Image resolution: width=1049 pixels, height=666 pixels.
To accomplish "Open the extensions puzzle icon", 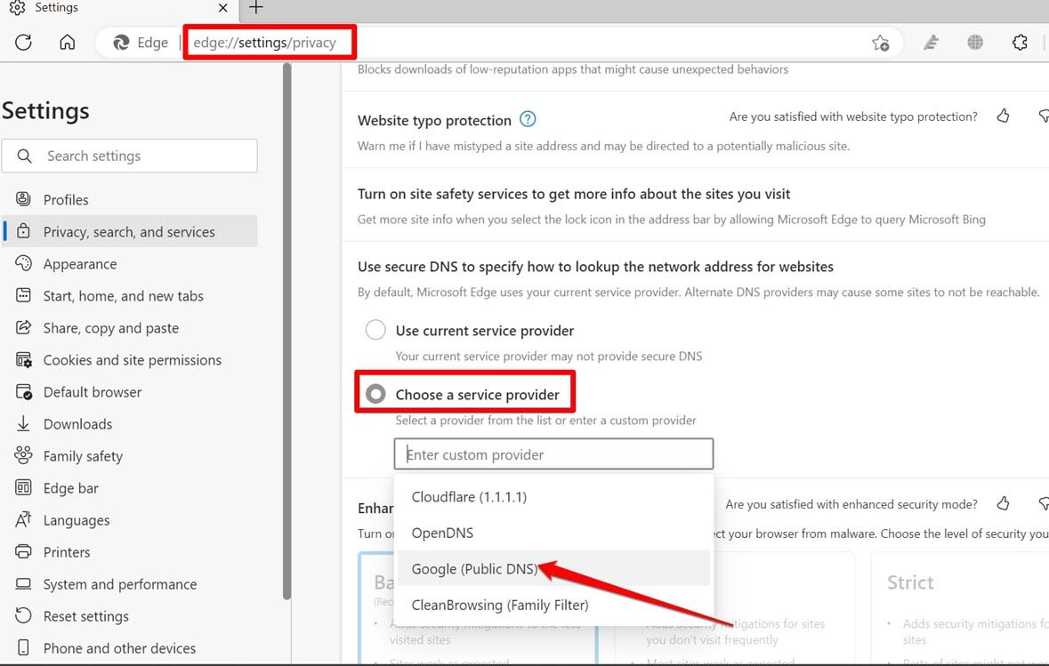I will click(x=1020, y=42).
